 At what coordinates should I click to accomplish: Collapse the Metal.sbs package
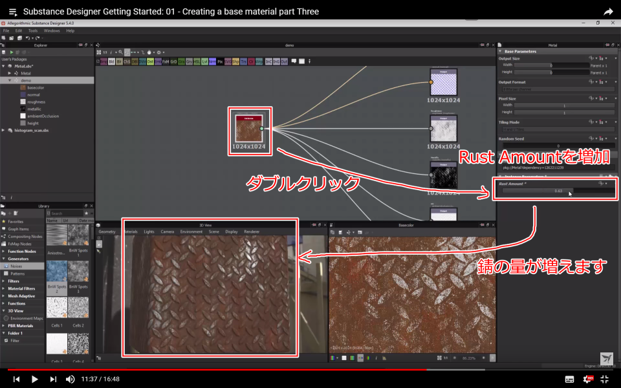(x=4, y=66)
